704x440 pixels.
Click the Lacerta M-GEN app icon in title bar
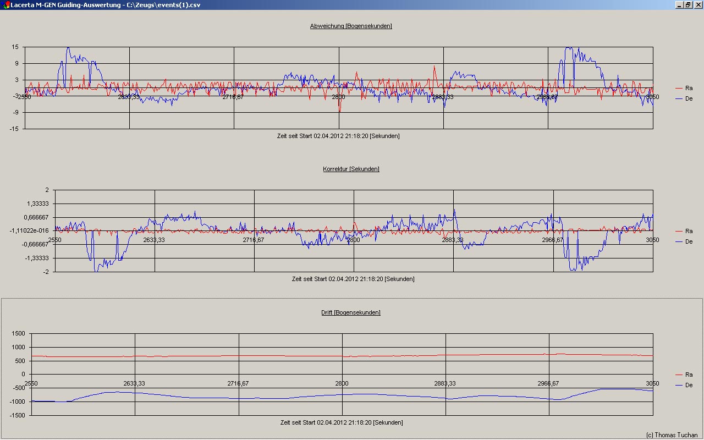coord(5,4)
